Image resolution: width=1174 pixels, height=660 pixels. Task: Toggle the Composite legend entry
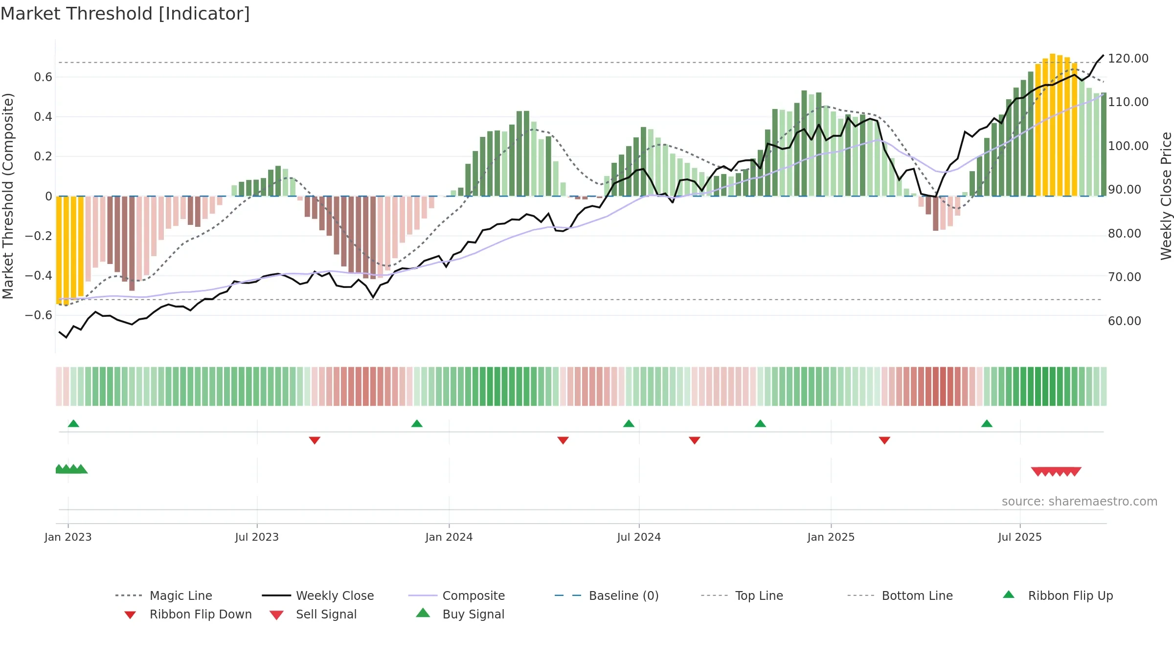point(457,595)
